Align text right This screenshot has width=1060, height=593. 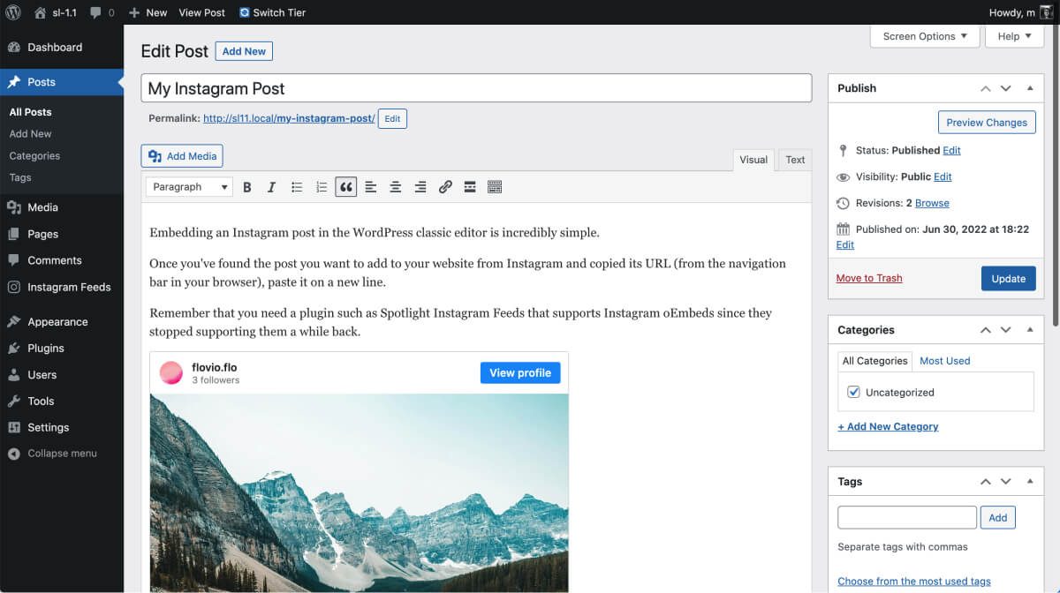[x=420, y=187]
